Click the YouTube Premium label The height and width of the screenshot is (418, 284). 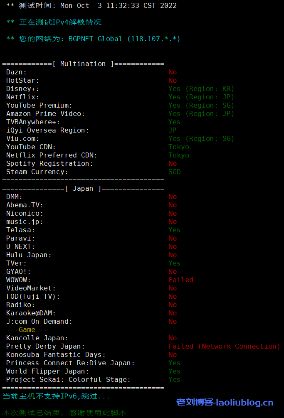click(39, 105)
